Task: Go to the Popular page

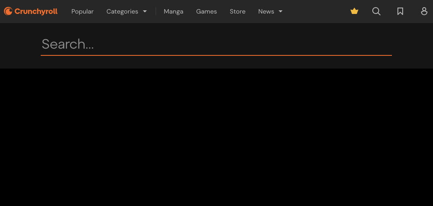Action: [x=82, y=12]
